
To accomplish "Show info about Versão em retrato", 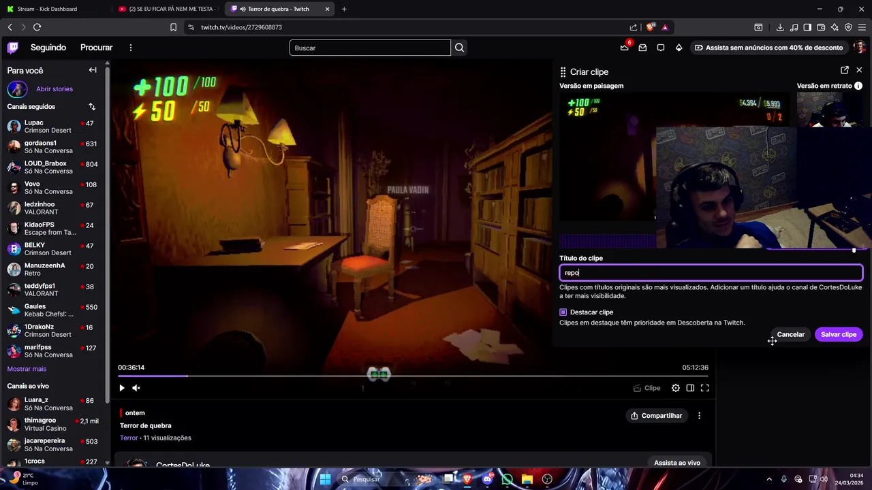I will (858, 86).
